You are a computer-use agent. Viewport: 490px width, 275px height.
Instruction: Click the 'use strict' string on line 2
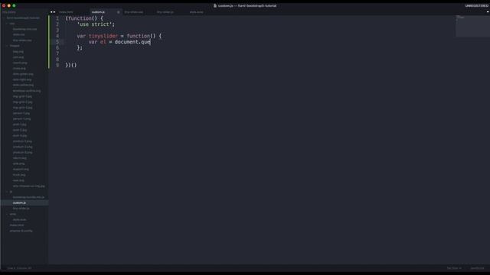click(x=96, y=24)
